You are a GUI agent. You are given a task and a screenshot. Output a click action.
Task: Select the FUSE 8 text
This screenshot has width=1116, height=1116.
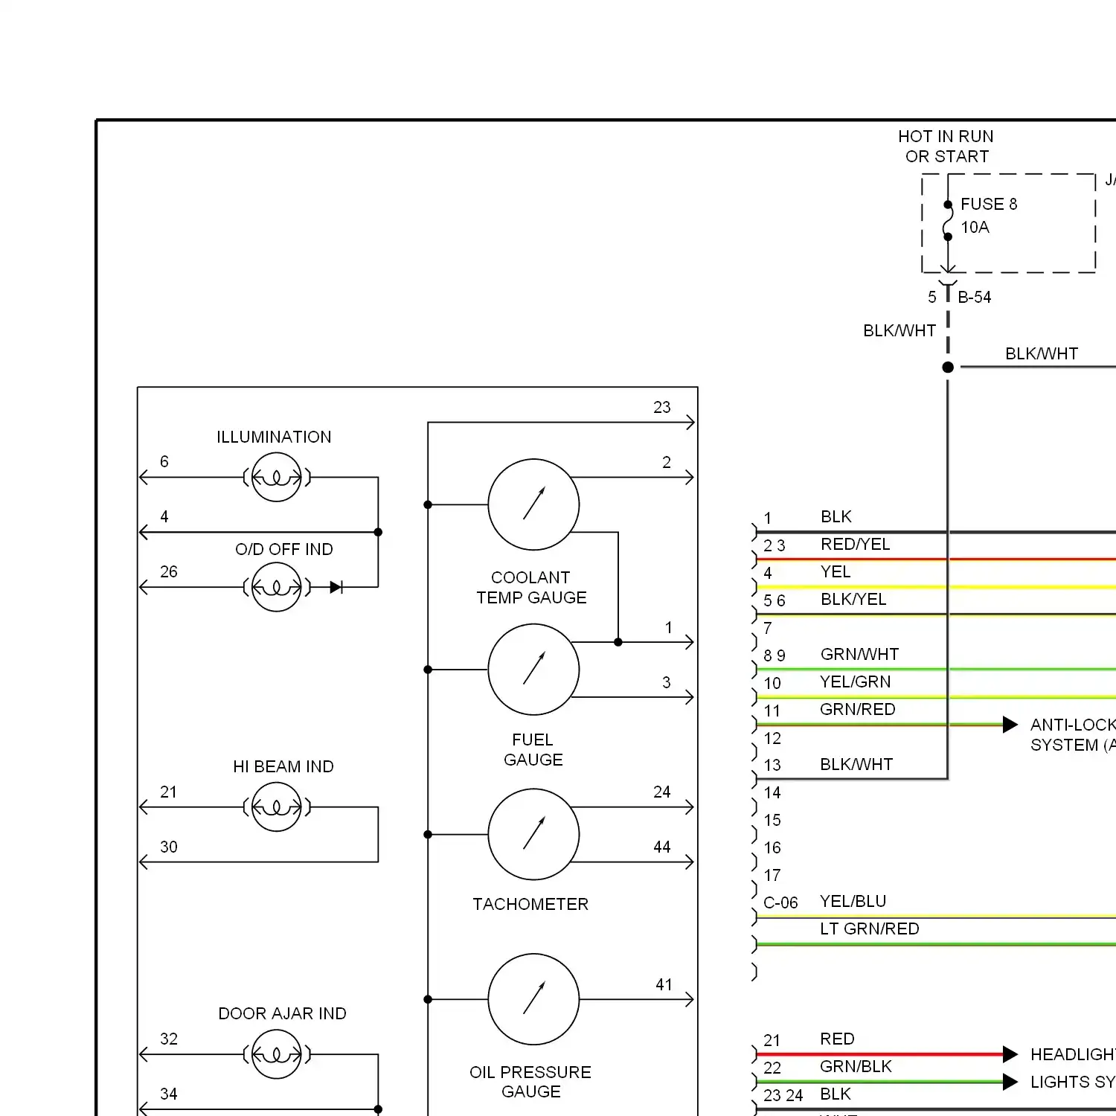coord(989,204)
